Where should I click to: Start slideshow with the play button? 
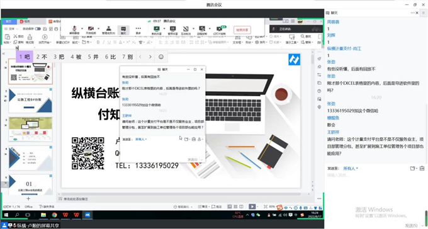click(252, 206)
